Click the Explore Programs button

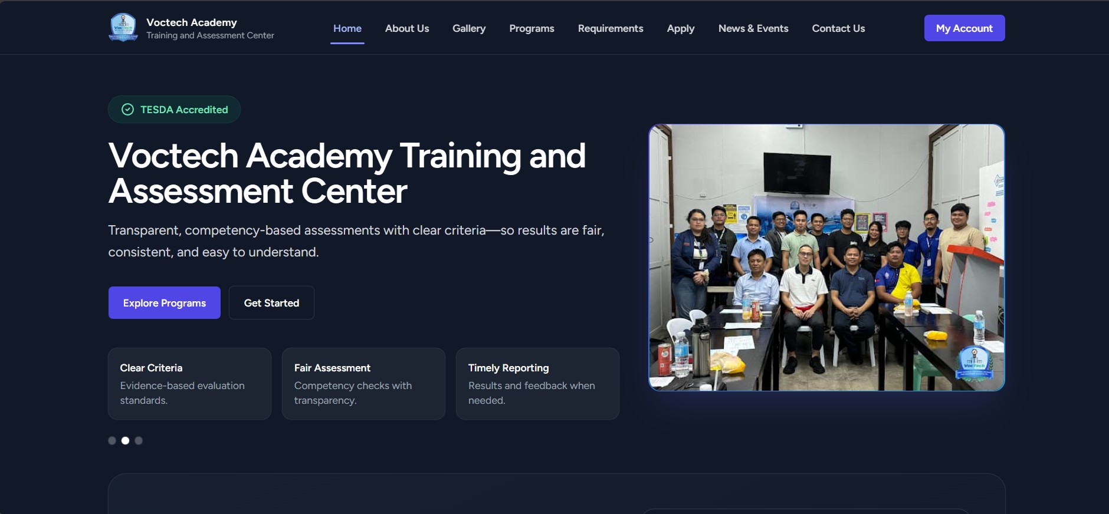[x=165, y=303]
